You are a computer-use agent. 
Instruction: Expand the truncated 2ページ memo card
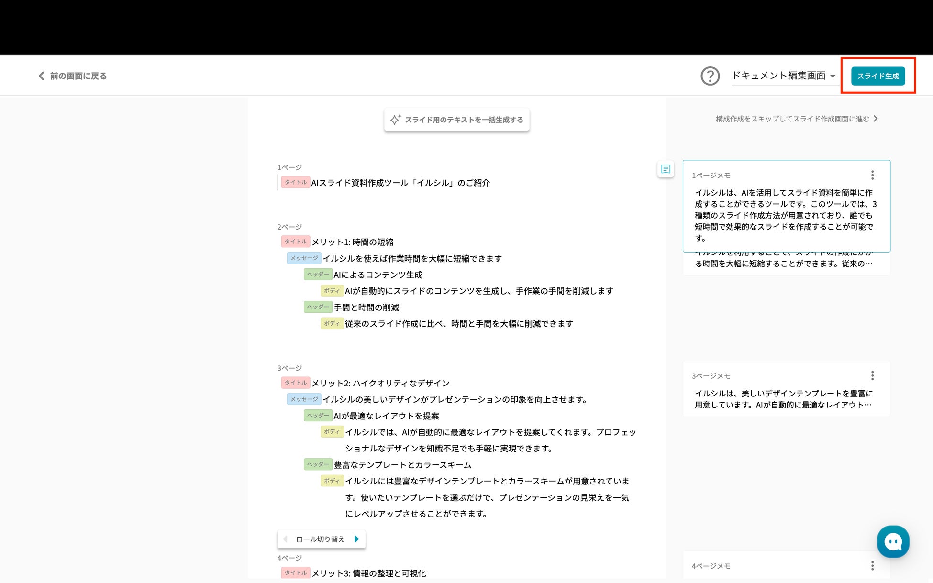click(783, 263)
